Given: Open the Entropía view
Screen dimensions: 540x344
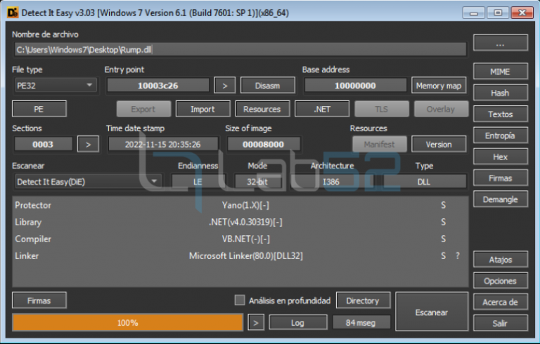Looking at the screenshot, I should (x=500, y=135).
